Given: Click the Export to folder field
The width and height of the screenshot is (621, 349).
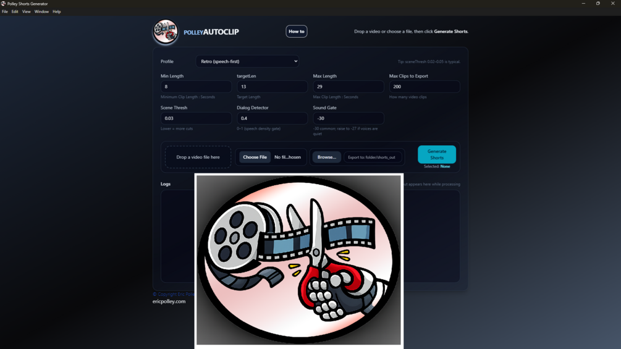Looking at the screenshot, I should coord(372,157).
